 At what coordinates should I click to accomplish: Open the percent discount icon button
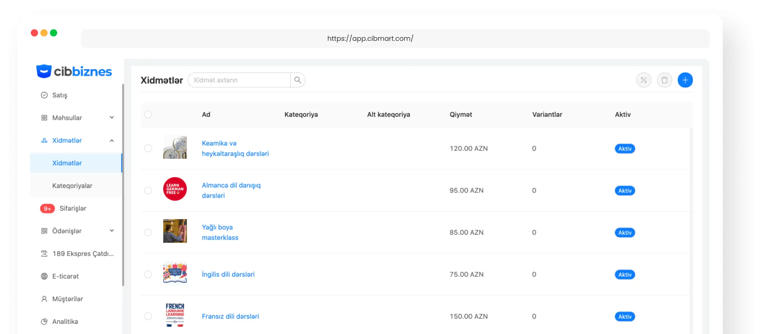(643, 80)
